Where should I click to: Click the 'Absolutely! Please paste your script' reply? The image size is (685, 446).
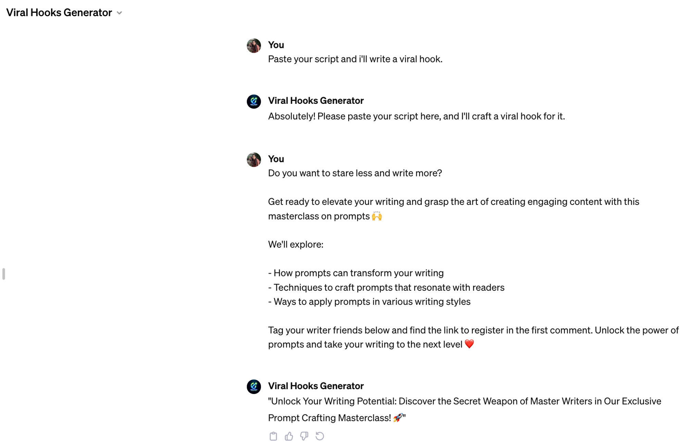point(416,116)
